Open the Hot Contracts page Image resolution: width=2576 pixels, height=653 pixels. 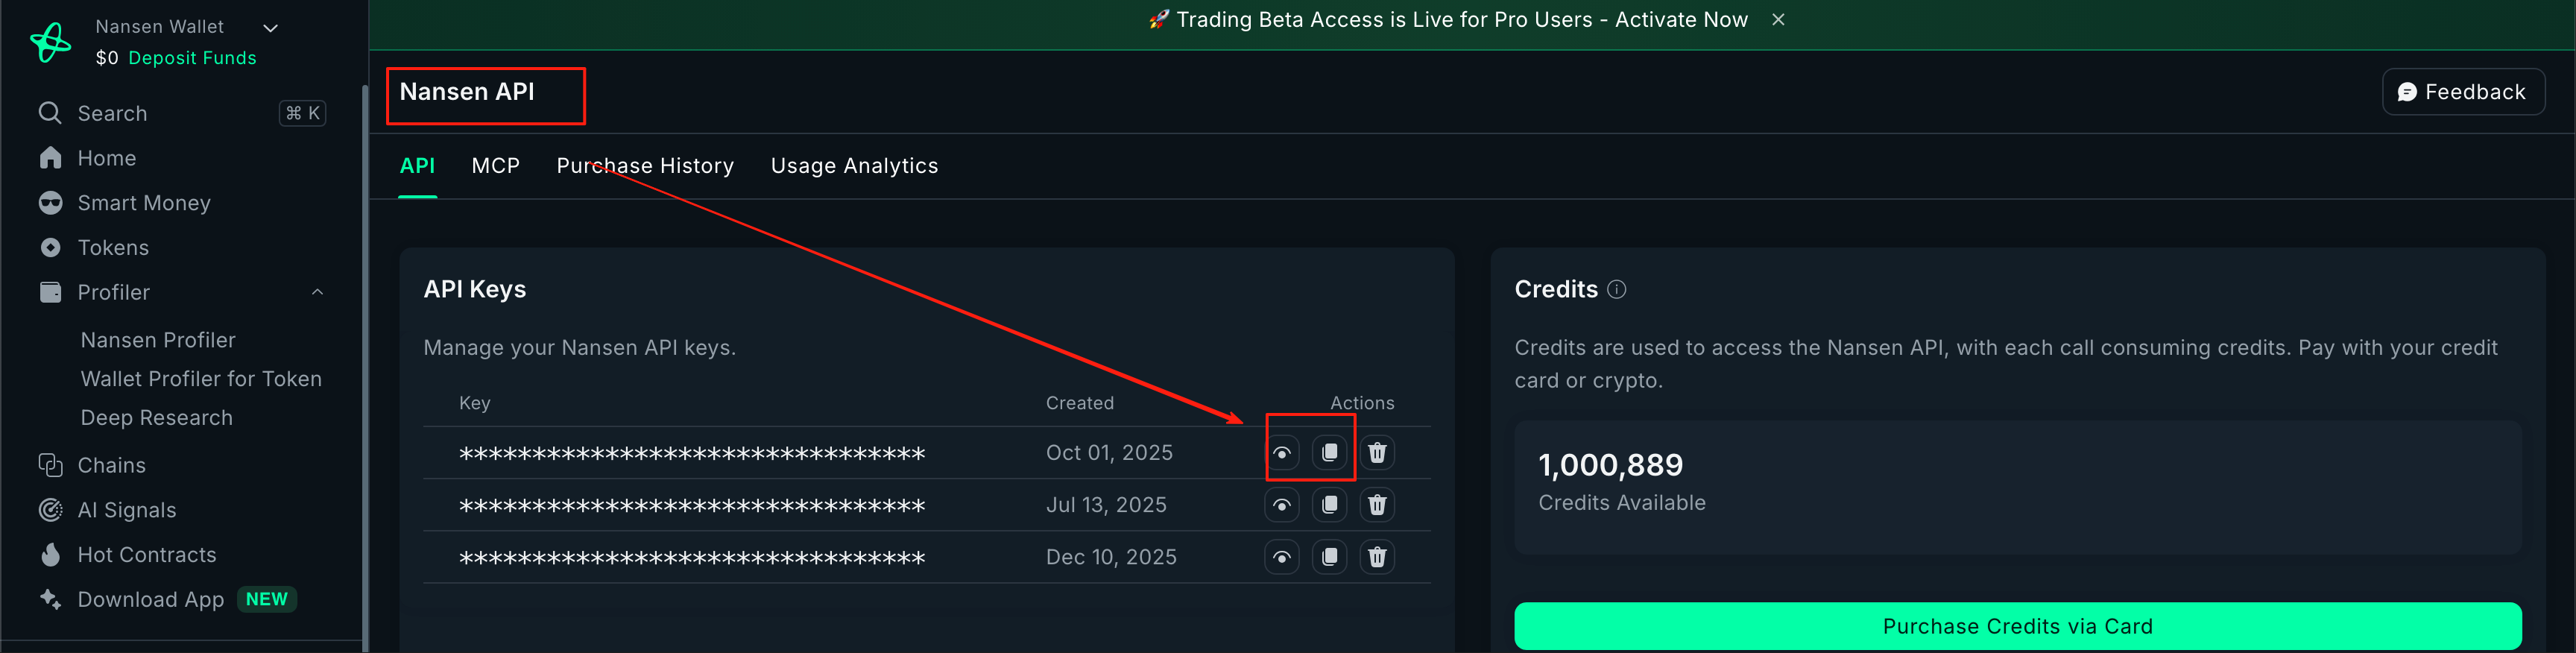coord(146,555)
